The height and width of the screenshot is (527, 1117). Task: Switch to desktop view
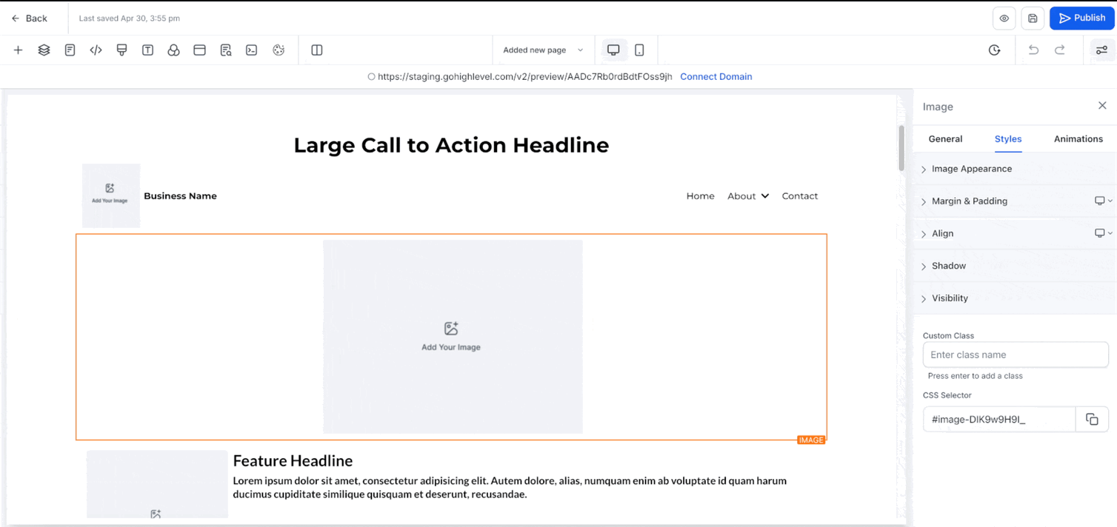pyautogui.click(x=613, y=50)
